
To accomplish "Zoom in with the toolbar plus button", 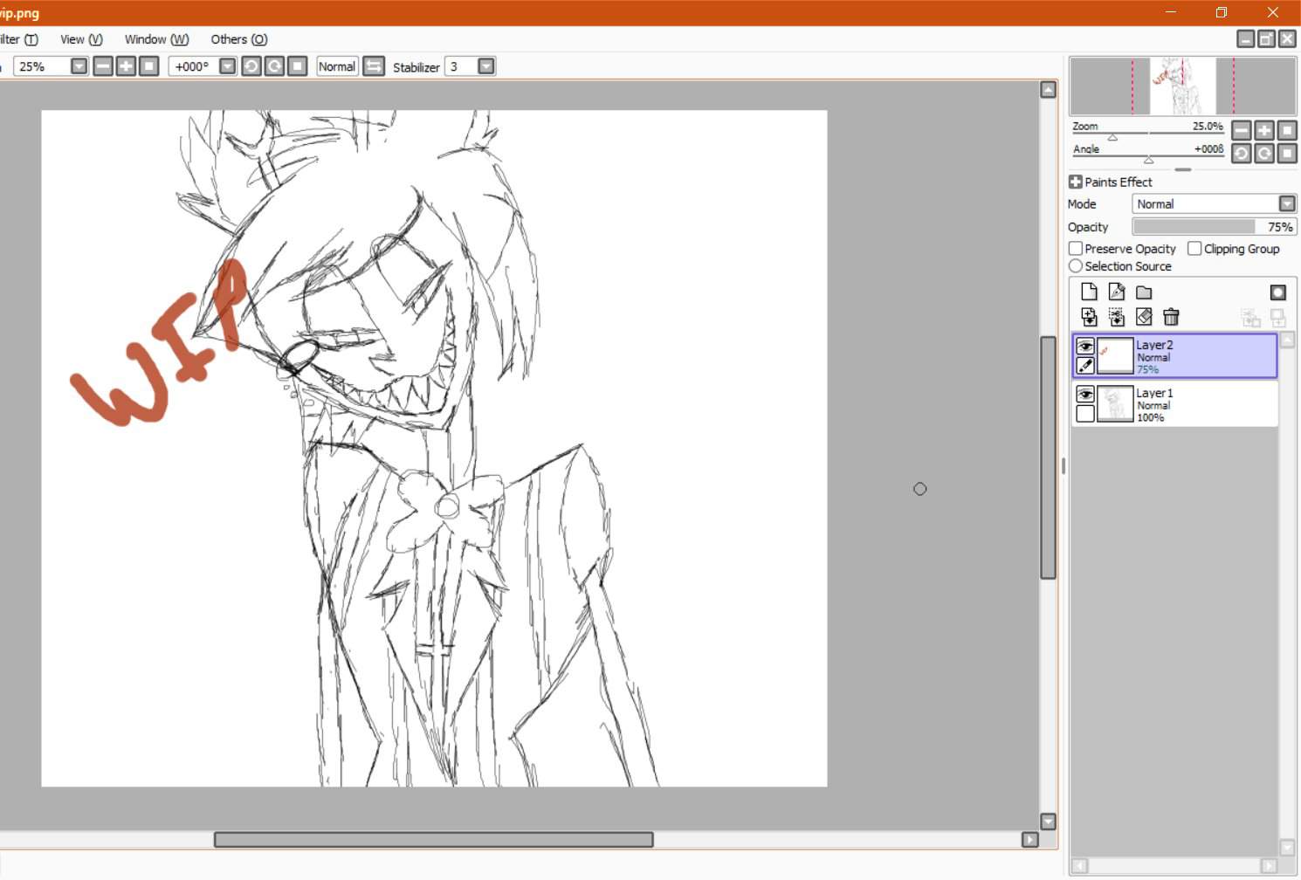I will point(126,66).
